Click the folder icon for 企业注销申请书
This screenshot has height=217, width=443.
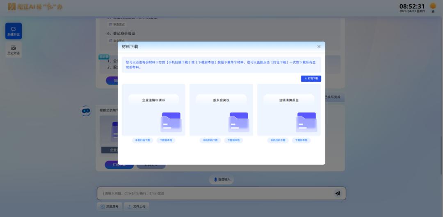click(x=171, y=122)
